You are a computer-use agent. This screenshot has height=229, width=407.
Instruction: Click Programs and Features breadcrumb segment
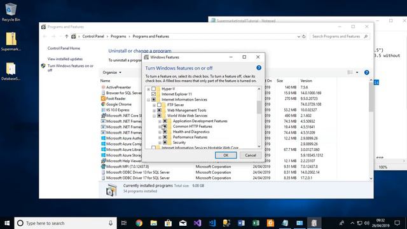tap(151, 37)
